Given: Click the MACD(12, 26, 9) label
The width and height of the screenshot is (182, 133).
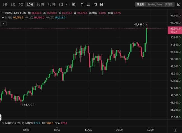Looking at the screenshot, I should point(15,123).
